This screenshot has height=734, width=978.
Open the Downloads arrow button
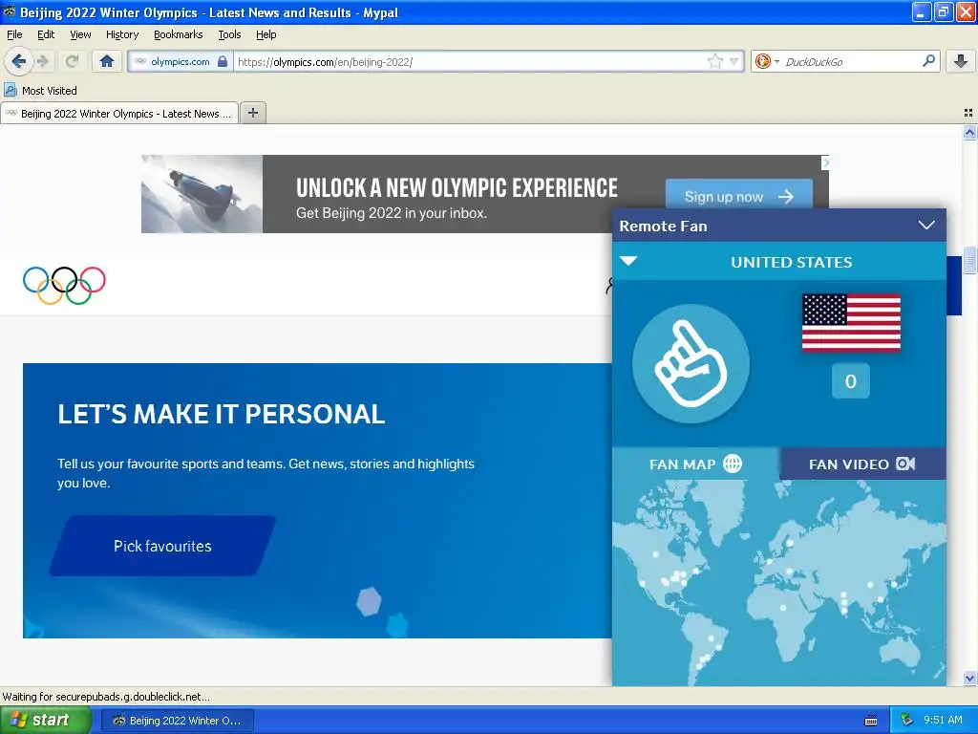pos(961,61)
